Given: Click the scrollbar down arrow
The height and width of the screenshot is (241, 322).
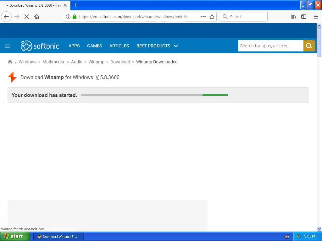Looking at the screenshot, I should pos(319,229).
